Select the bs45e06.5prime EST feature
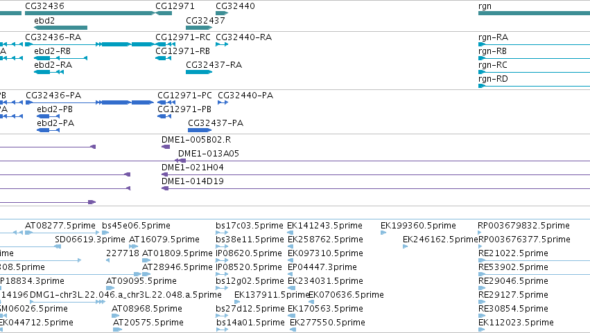590x333 pixels. pos(105,233)
